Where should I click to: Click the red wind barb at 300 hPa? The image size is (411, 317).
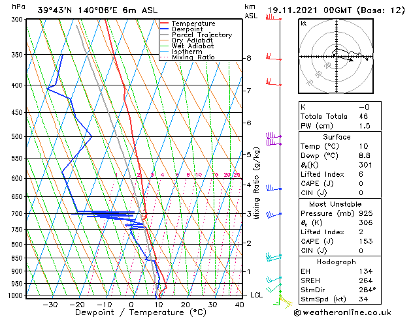(274, 17)
